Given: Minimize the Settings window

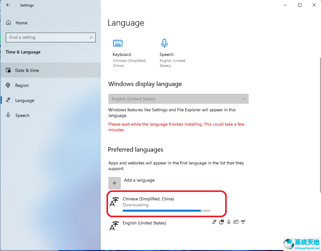Looking at the screenshot, I should pos(285,5).
